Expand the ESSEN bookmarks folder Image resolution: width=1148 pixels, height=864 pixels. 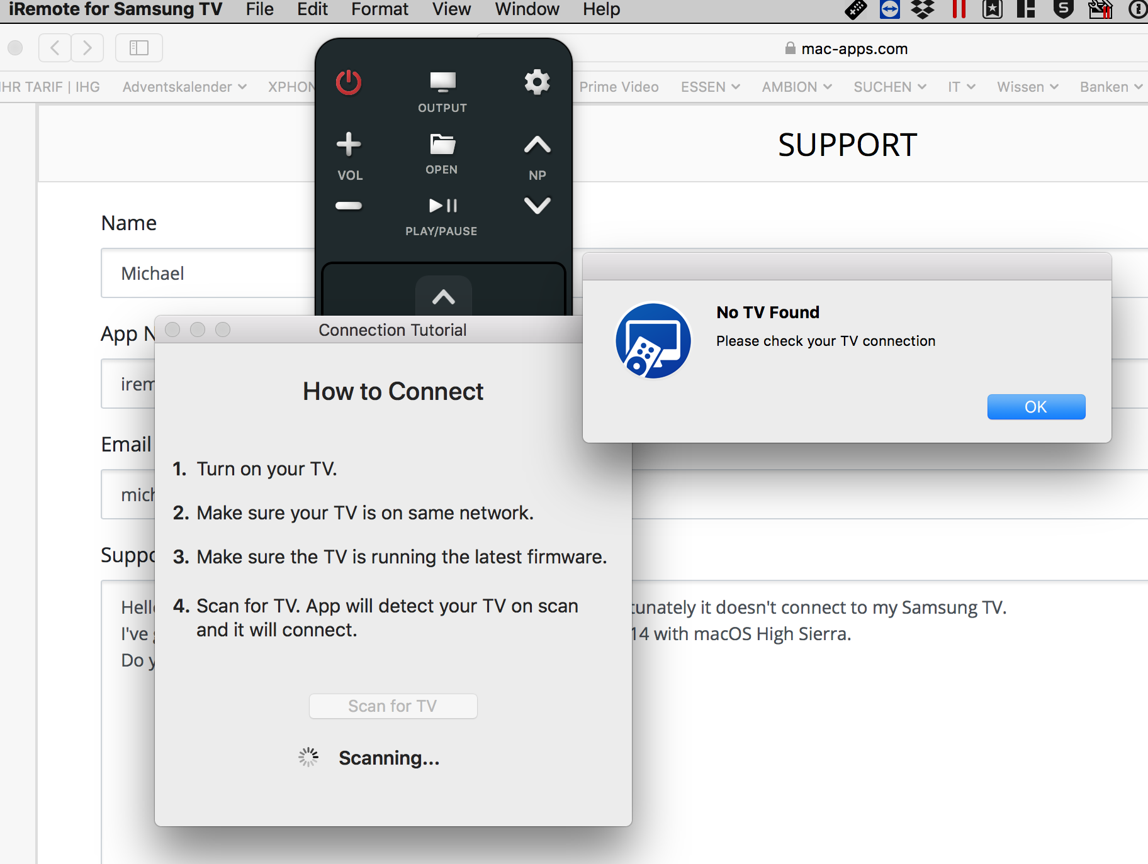click(710, 87)
